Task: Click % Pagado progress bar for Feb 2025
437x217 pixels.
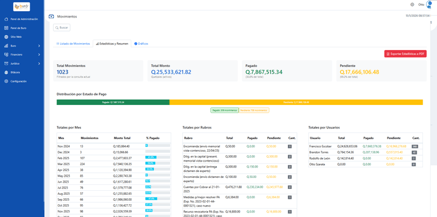Action: [157, 157]
